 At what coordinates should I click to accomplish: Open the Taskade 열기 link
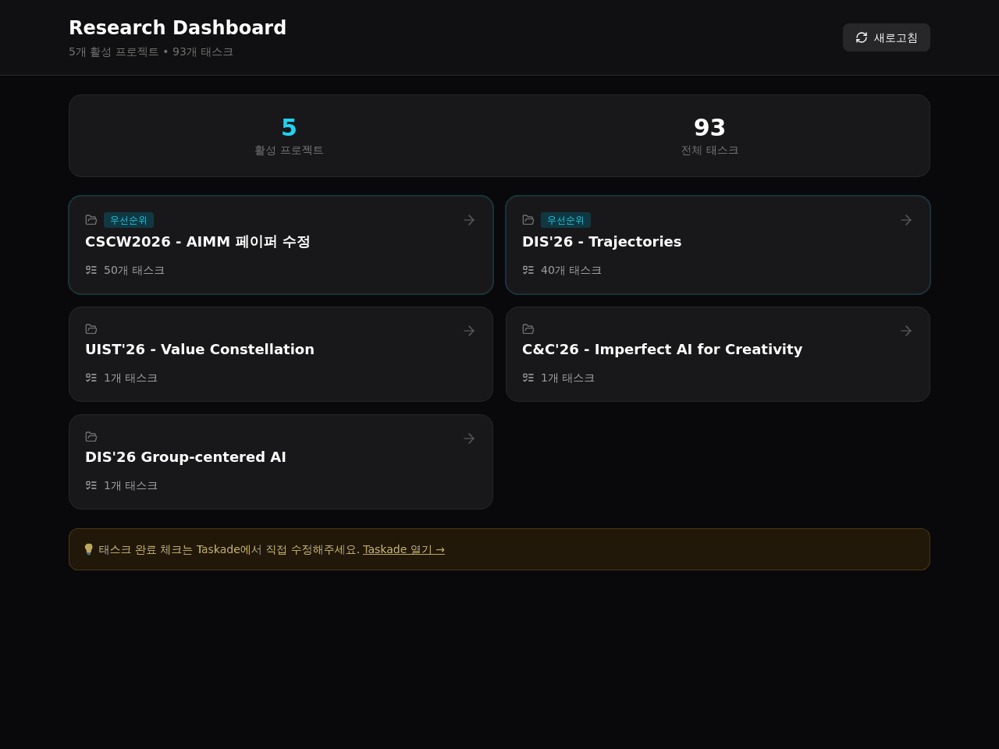coord(404,549)
